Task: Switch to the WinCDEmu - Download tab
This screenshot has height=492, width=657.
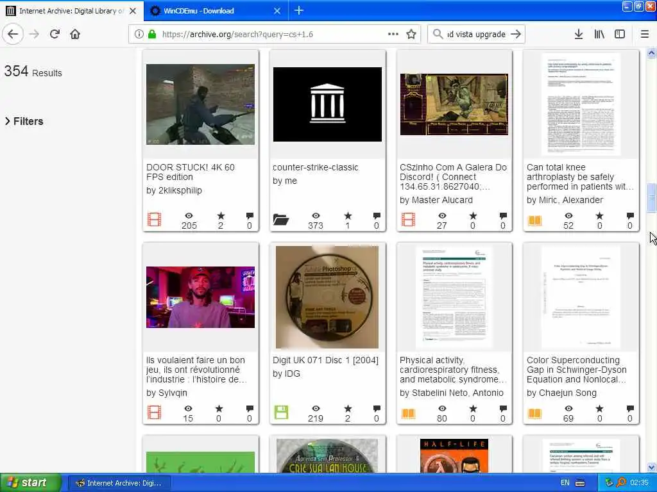Action: [x=216, y=11]
